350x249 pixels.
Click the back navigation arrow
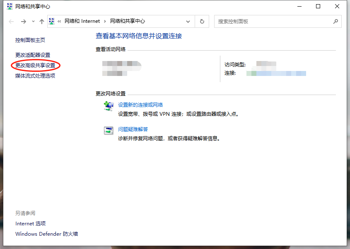tap(11, 21)
